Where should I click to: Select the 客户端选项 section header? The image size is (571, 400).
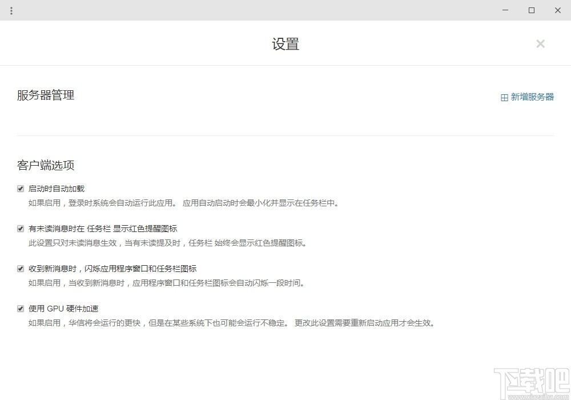[46, 165]
